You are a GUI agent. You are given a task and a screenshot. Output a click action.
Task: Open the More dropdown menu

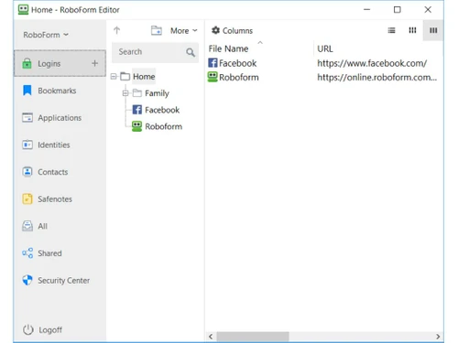coord(184,31)
